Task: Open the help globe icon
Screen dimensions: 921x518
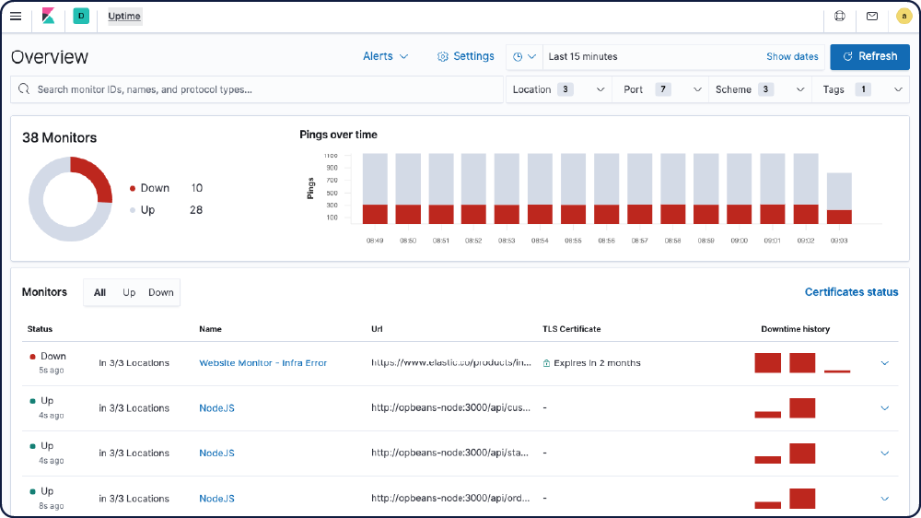Action: tap(839, 16)
